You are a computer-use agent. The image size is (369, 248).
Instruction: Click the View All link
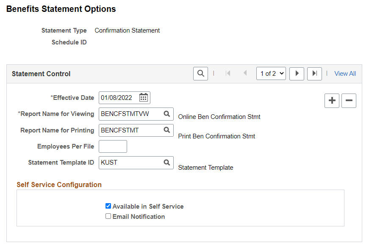coord(345,73)
